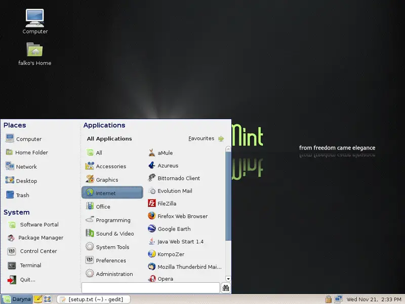Click the scrollbar down arrow

(228, 279)
